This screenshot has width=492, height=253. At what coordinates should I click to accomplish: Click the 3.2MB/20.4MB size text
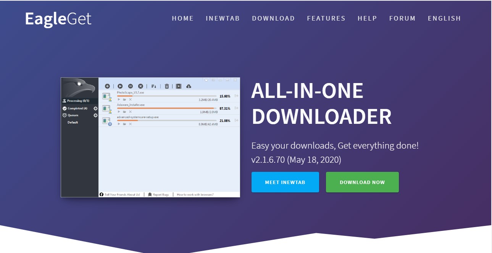pos(208,100)
